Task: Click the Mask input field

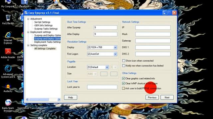Action: 153,34
